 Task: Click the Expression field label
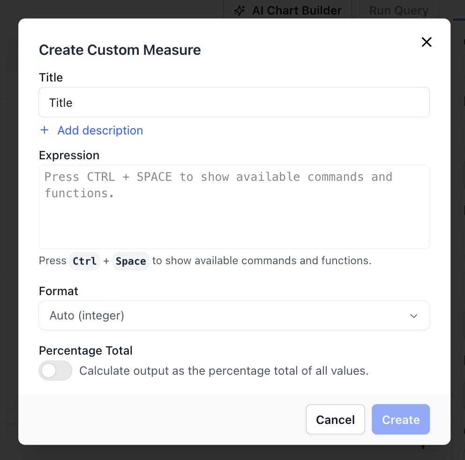point(69,156)
